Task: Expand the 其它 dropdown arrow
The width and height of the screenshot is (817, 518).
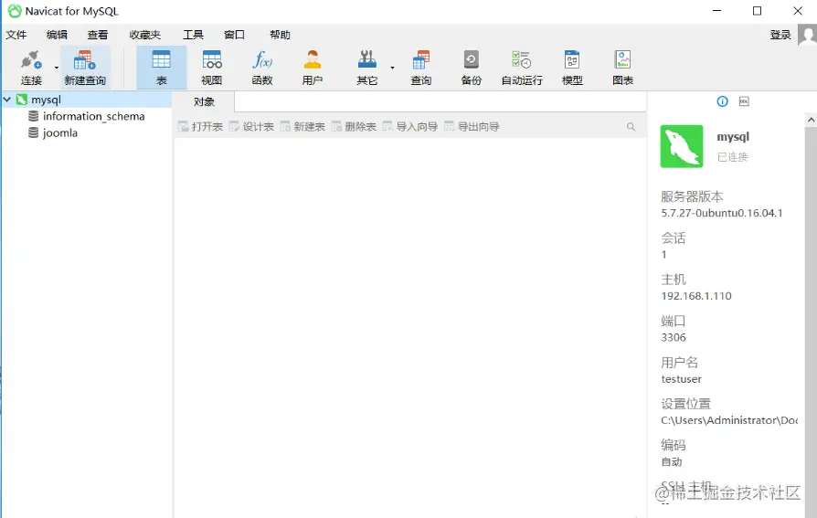Action: tap(392, 68)
